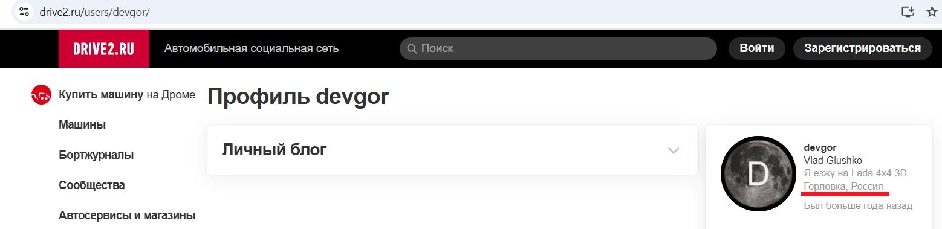
Task: Open the devgor moon avatar picture
Action: tap(757, 174)
